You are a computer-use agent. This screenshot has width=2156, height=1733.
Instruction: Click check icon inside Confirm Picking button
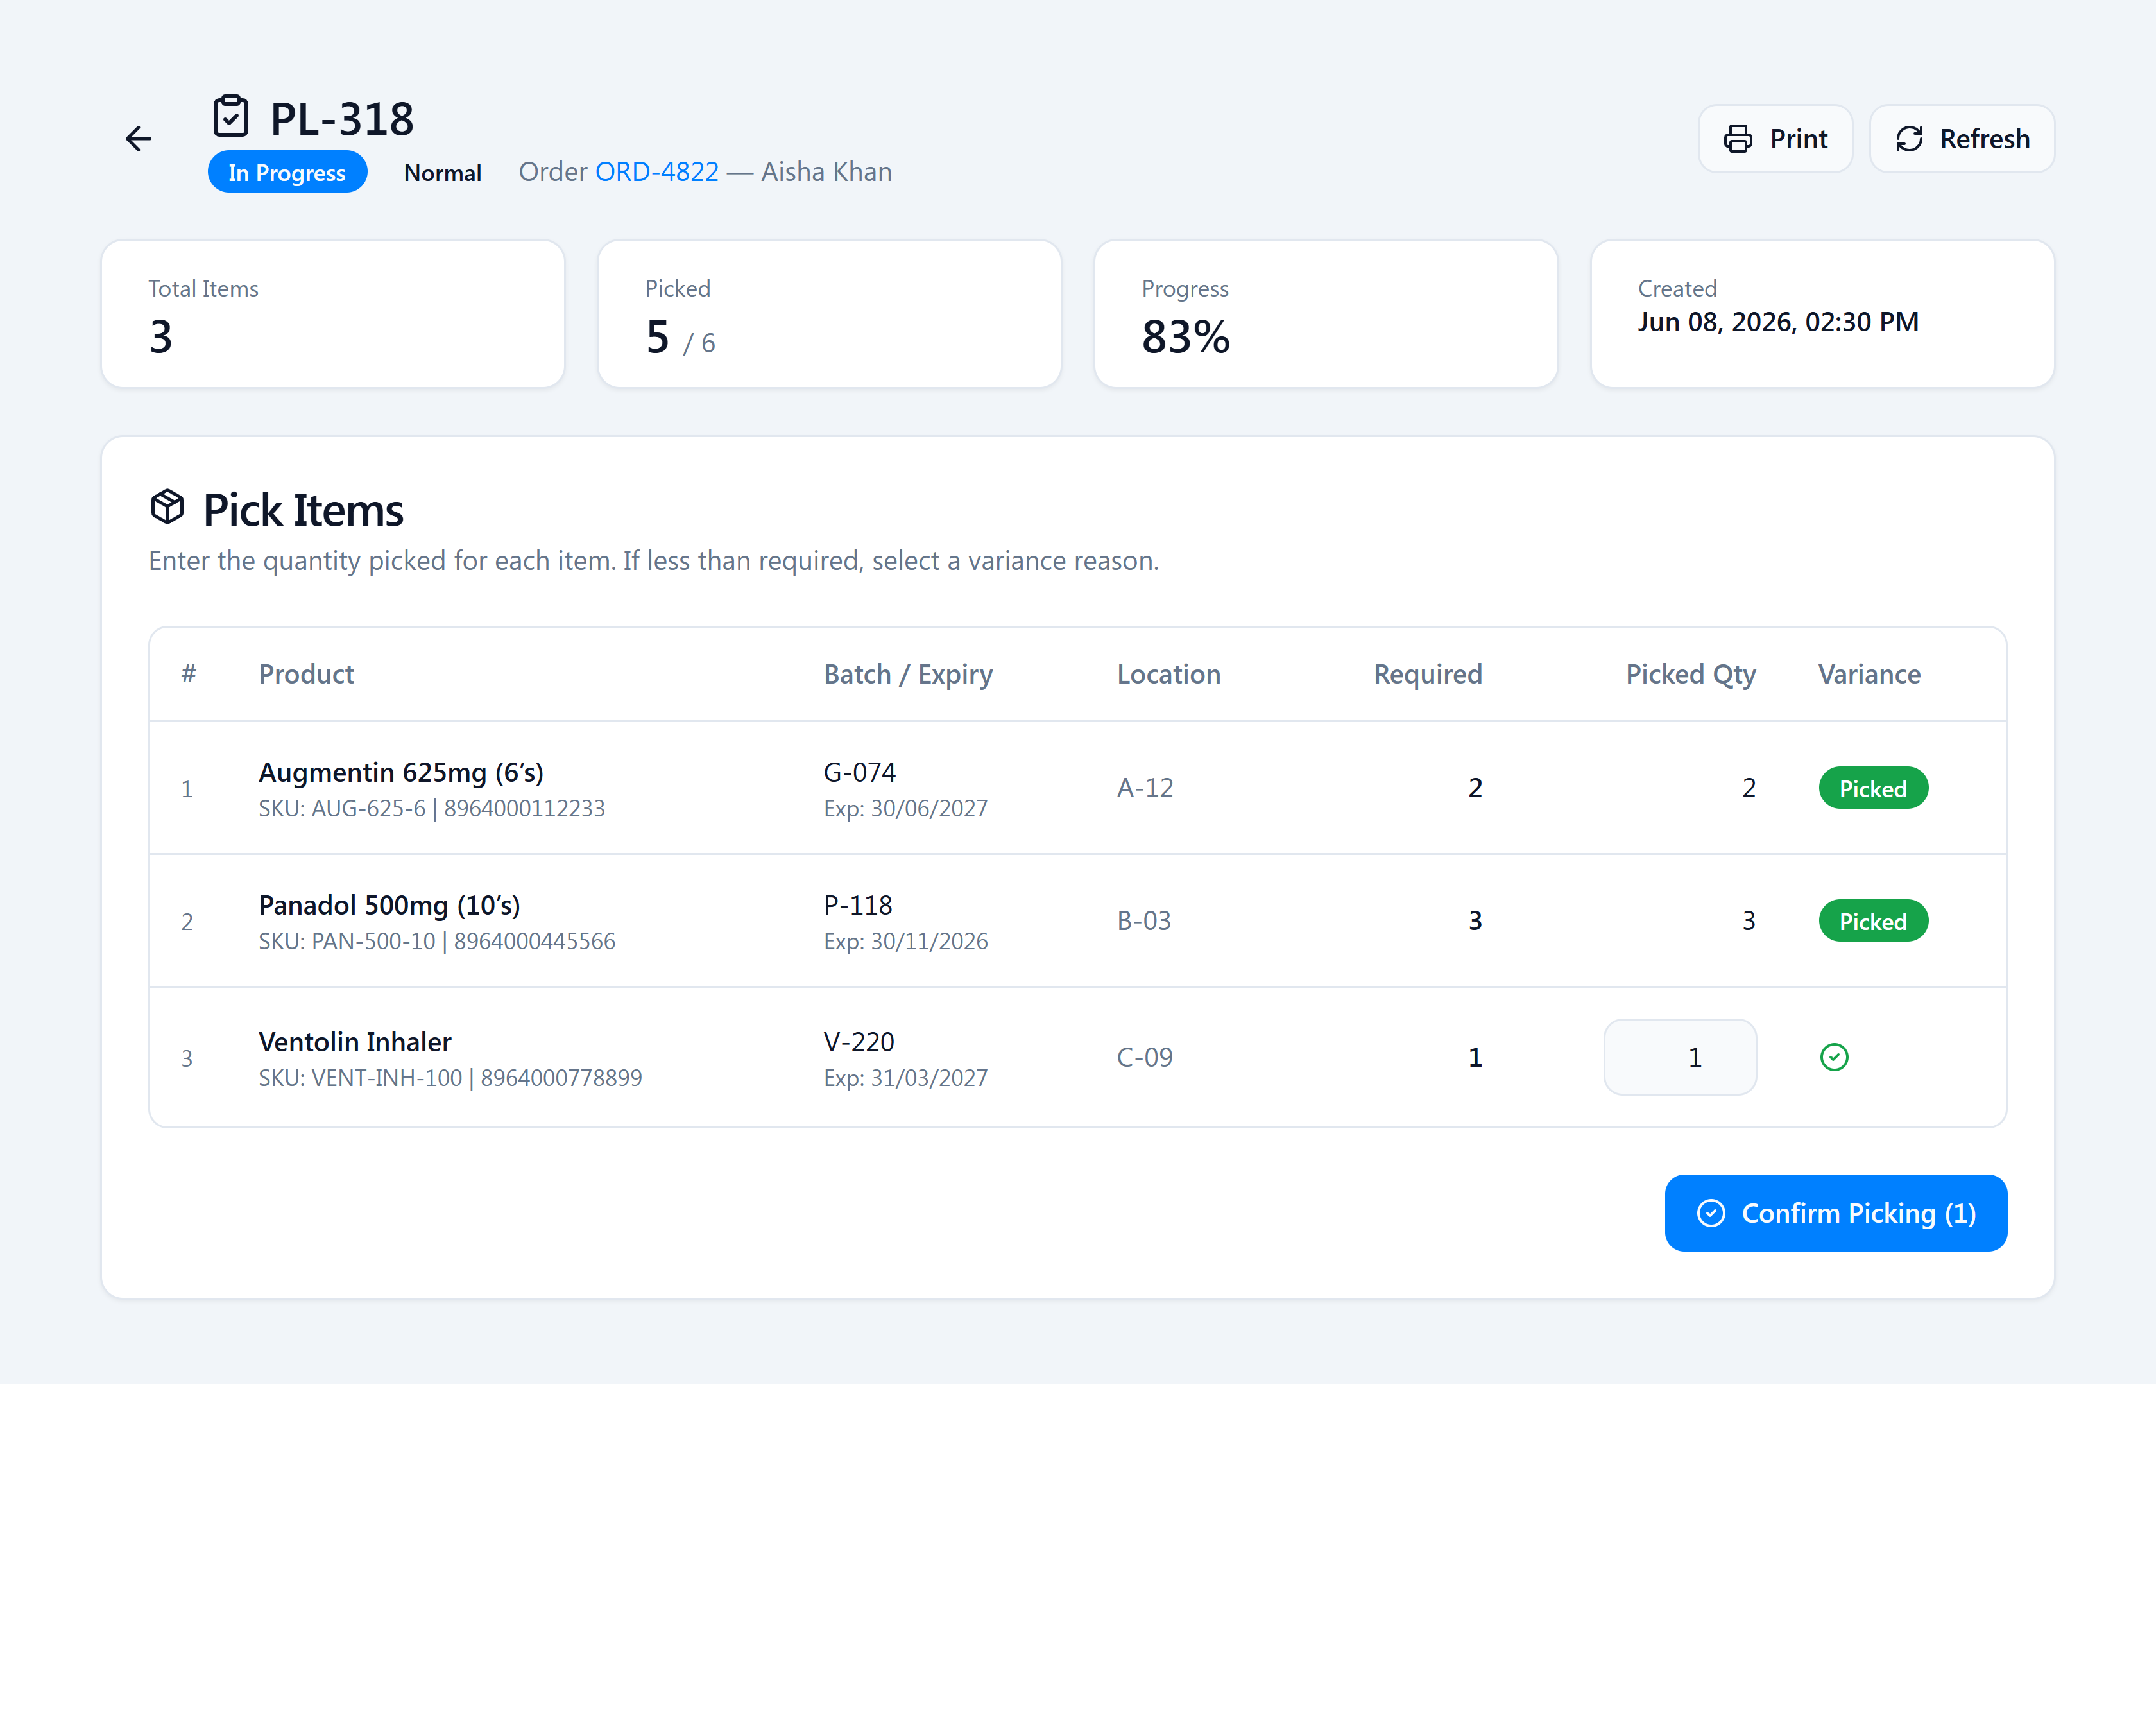tap(1711, 1212)
